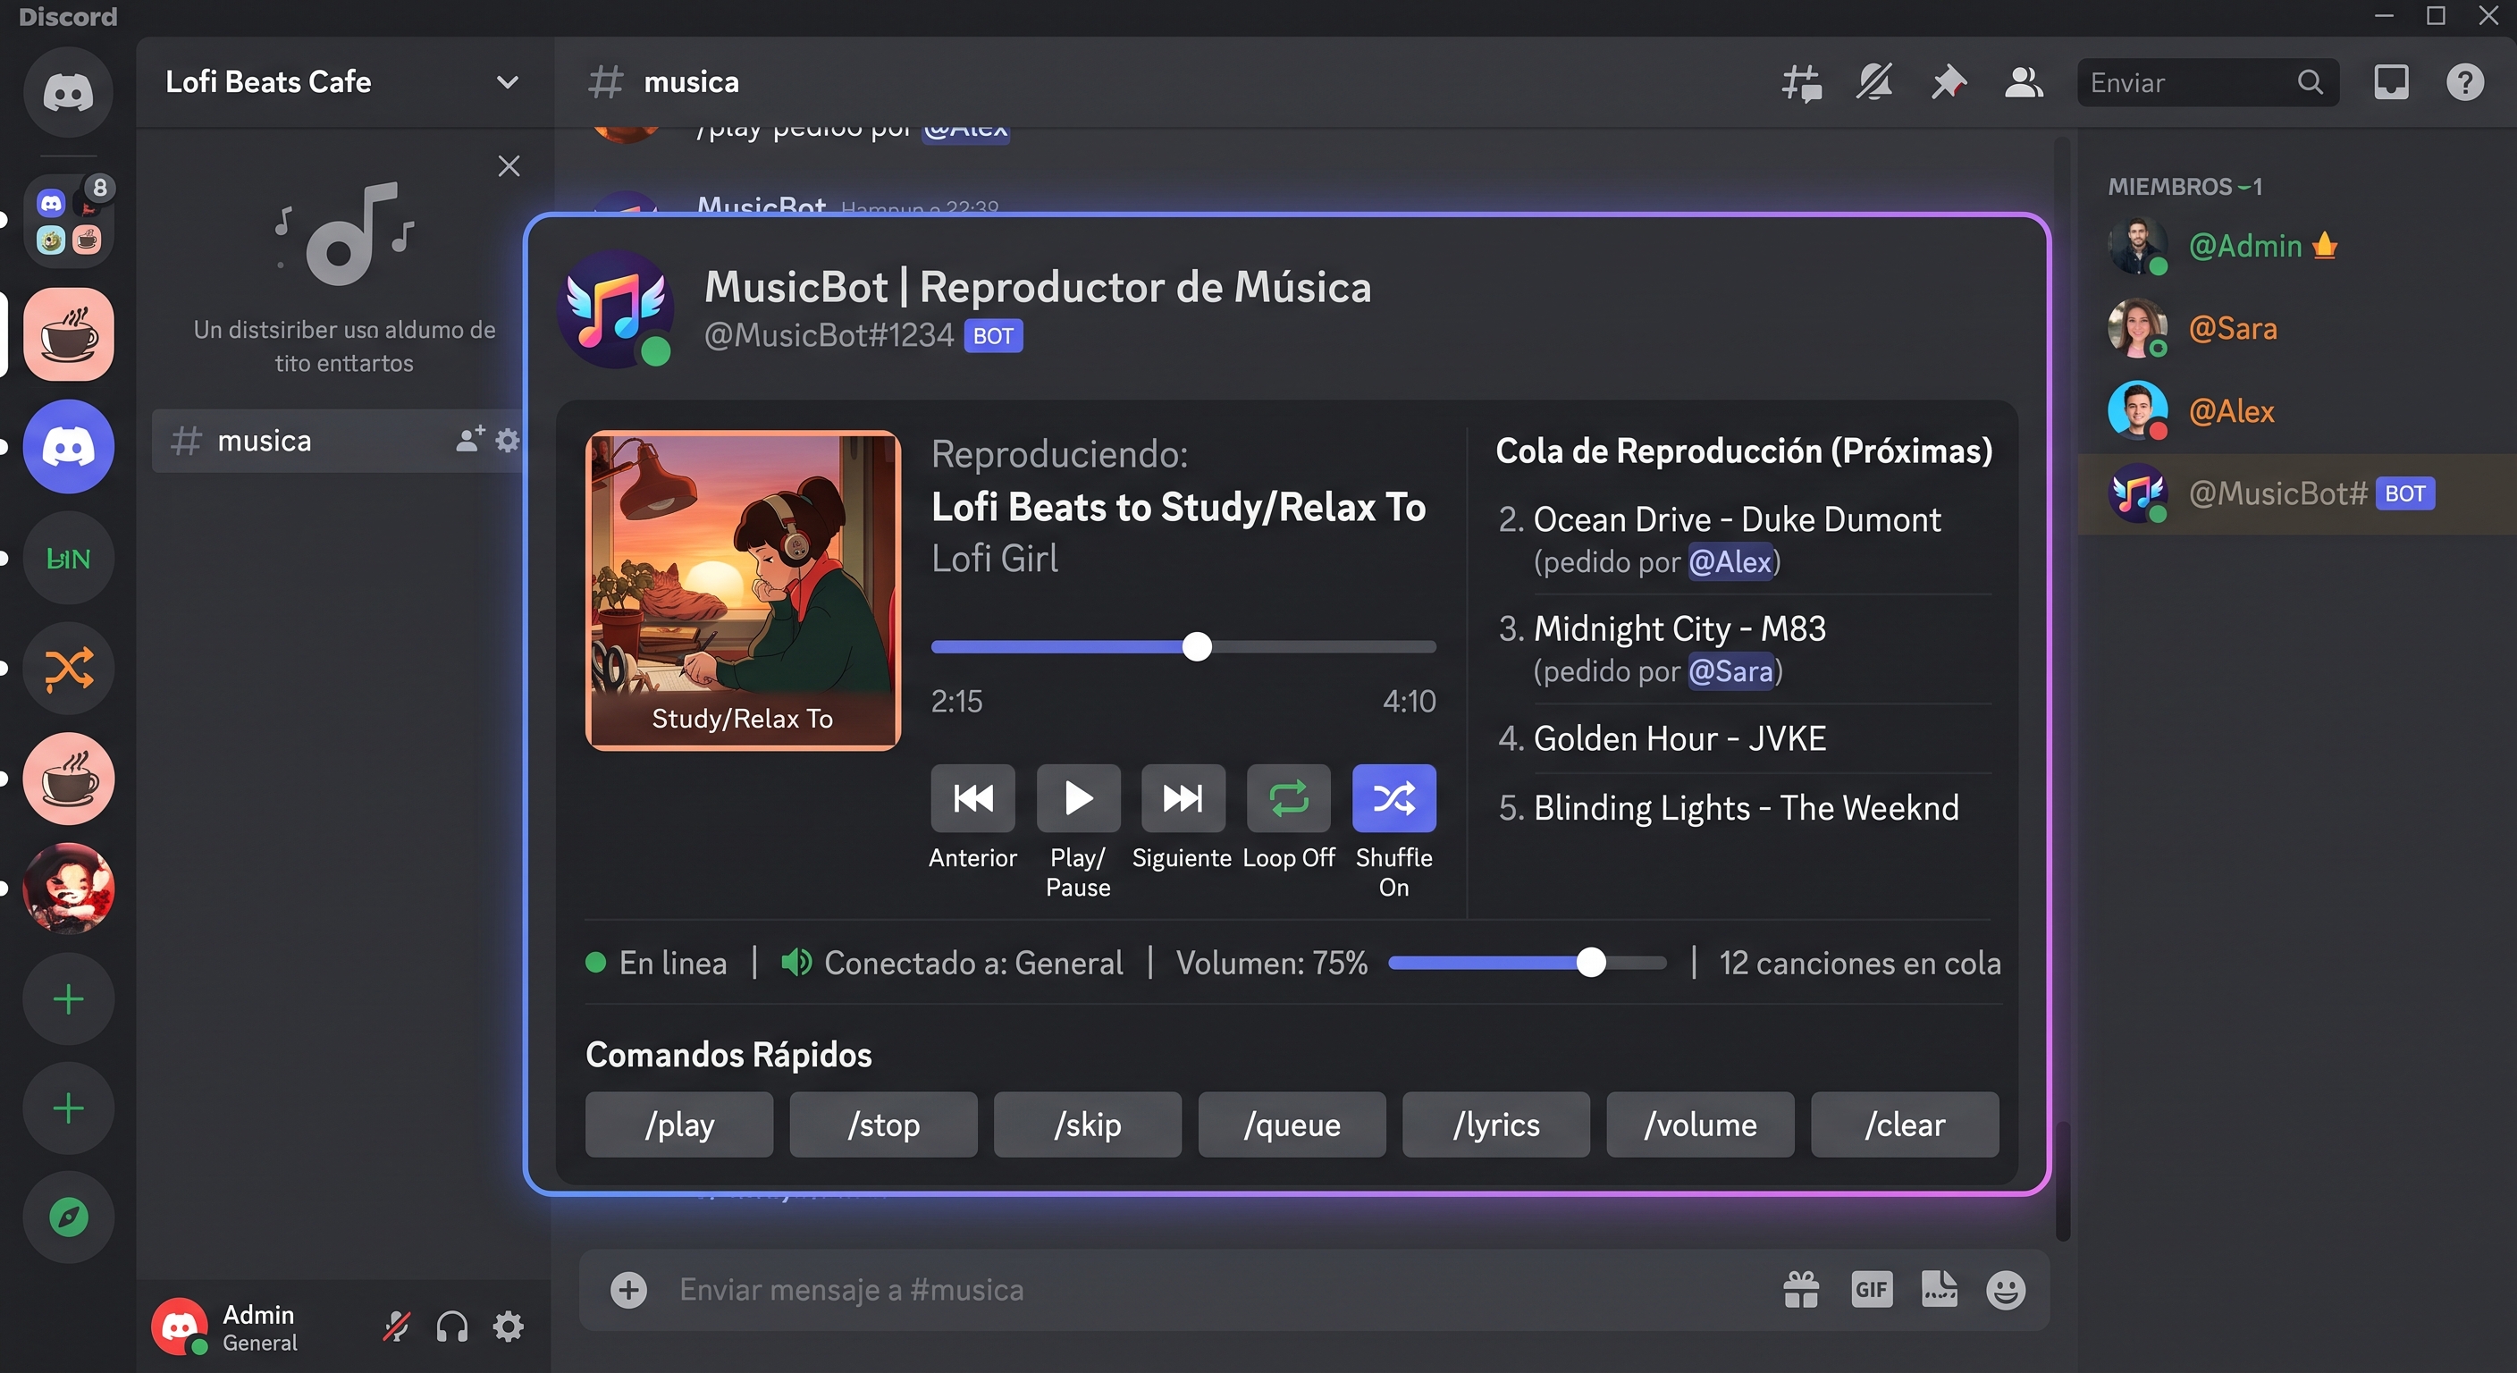Open the orange shuffle arrows server

[x=69, y=669]
